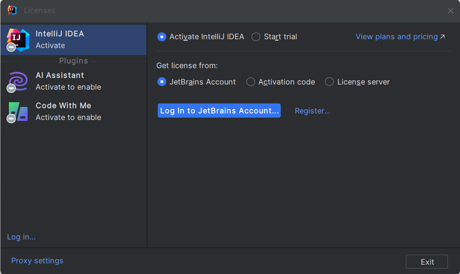The width and height of the screenshot is (460, 274).
Task: Switch the license source to Activation code
Action: pyautogui.click(x=251, y=82)
